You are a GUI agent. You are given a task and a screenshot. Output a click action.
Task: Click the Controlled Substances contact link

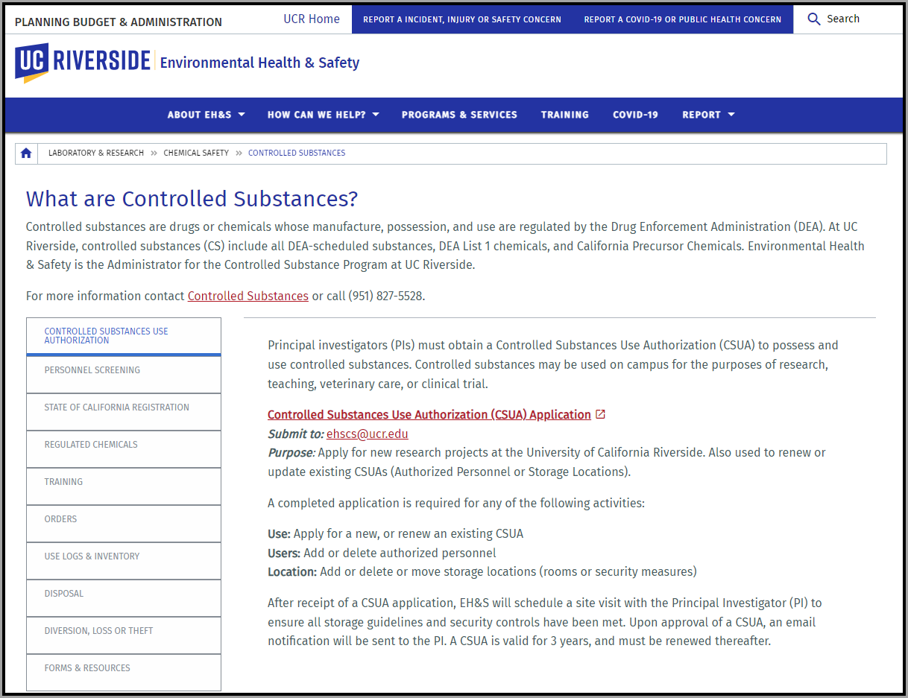click(x=248, y=296)
